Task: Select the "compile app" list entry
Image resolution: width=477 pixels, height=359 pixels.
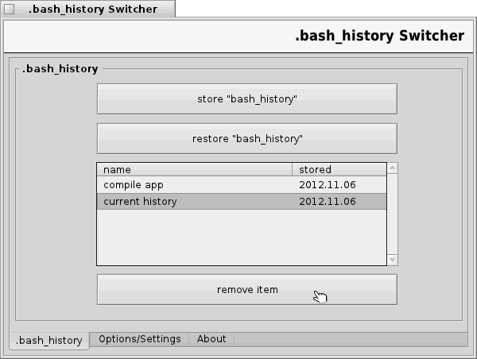Action: click(x=134, y=185)
